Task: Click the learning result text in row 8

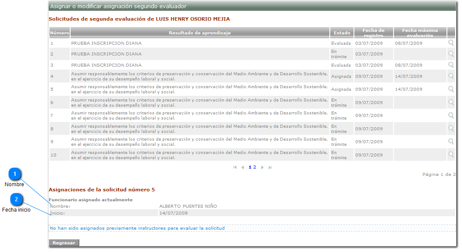Action: point(199,129)
